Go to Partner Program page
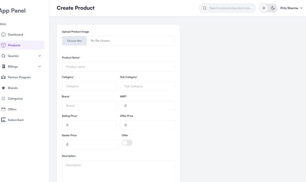Screen dimensions: 306x182 point(19,77)
